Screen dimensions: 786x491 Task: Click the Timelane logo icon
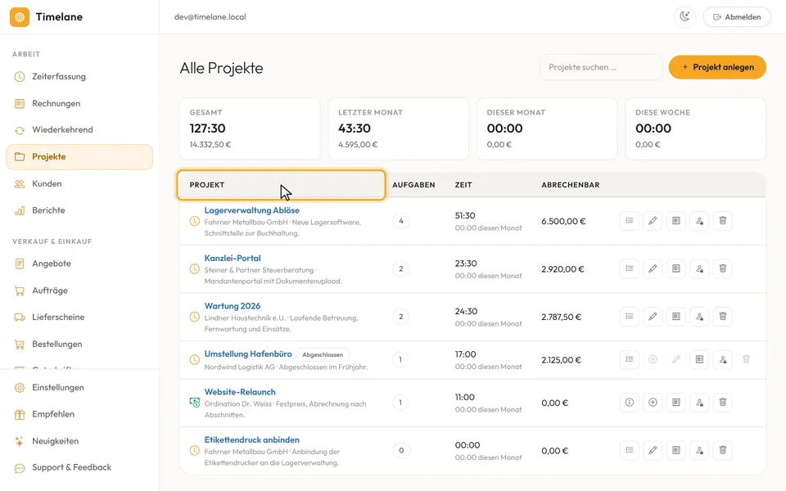tap(20, 17)
